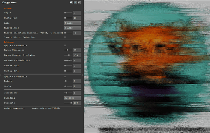
Task: Click the Angle slider handle
Action: point(65,13)
